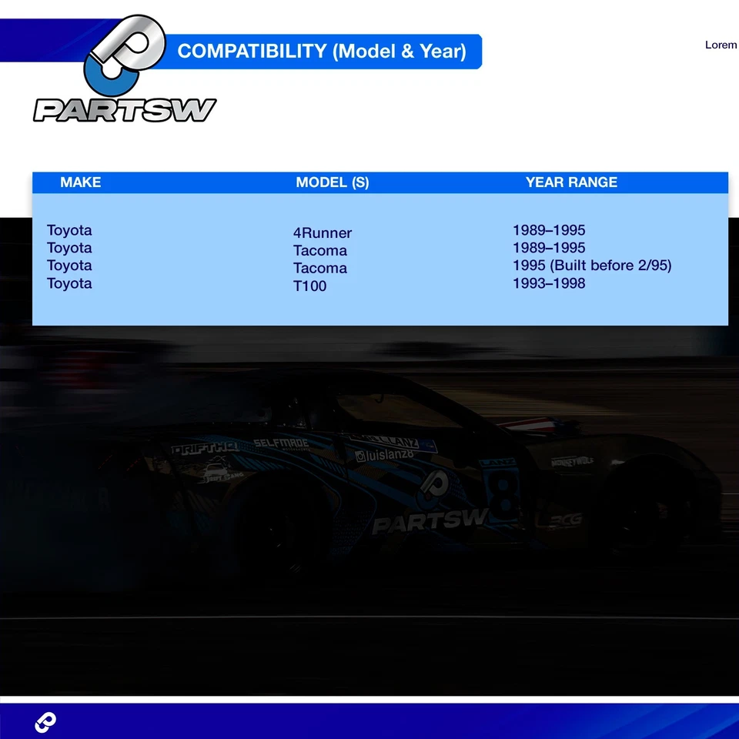Click the PARTSW pipe logo icon
Image resolution: width=739 pixels, height=739 pixels.
coord(125,55)
